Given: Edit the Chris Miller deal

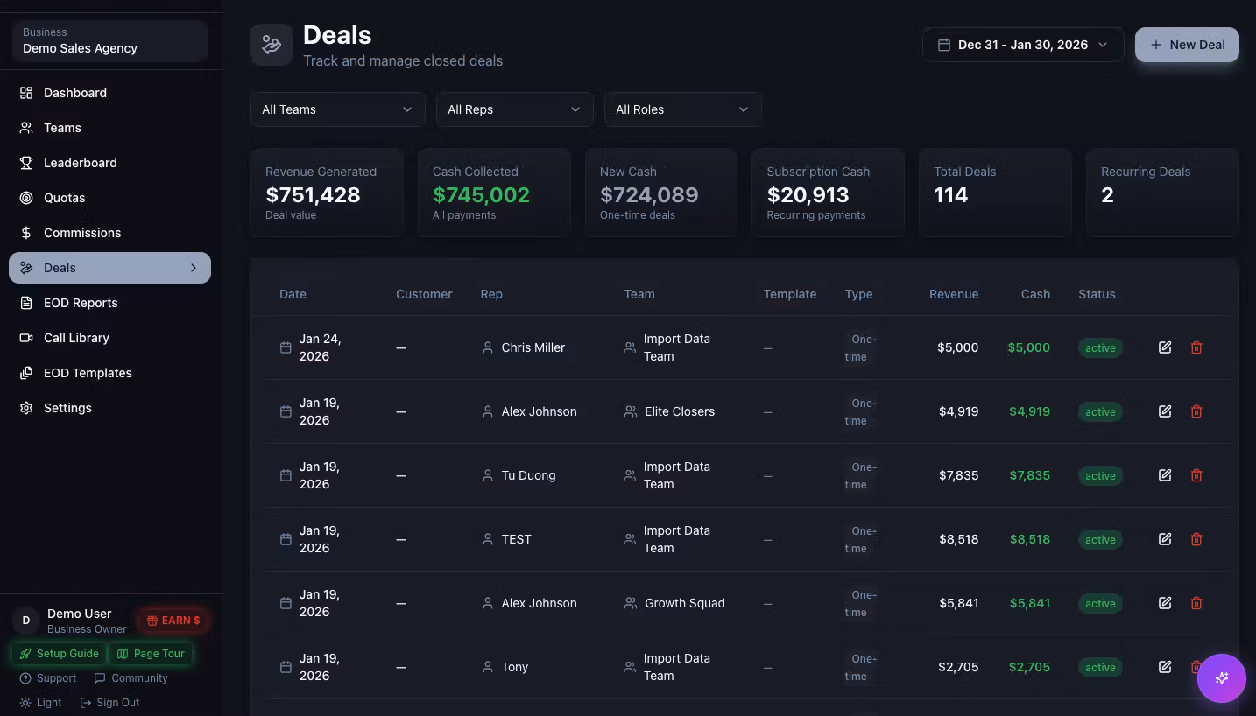Looking at the screenshot, I should pos(1165,347).
